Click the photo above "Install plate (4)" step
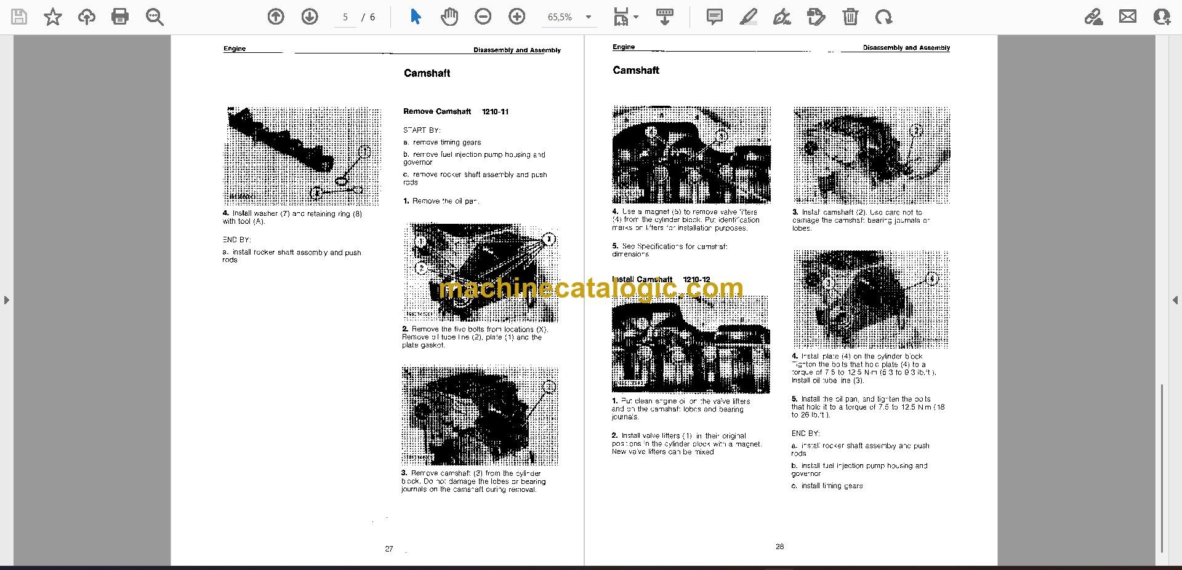This screenshot has height=570, width=1182. click(x=871, y=299)
